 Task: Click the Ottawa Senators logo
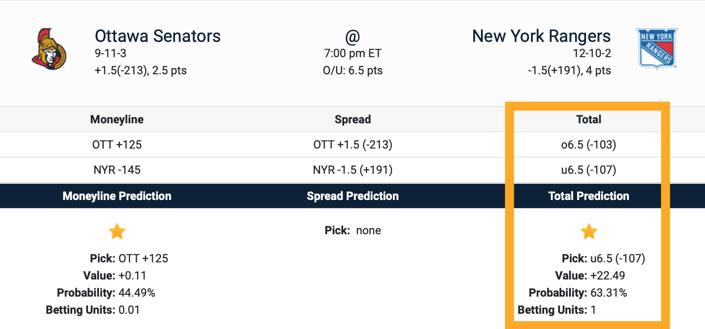coord(49,47)
